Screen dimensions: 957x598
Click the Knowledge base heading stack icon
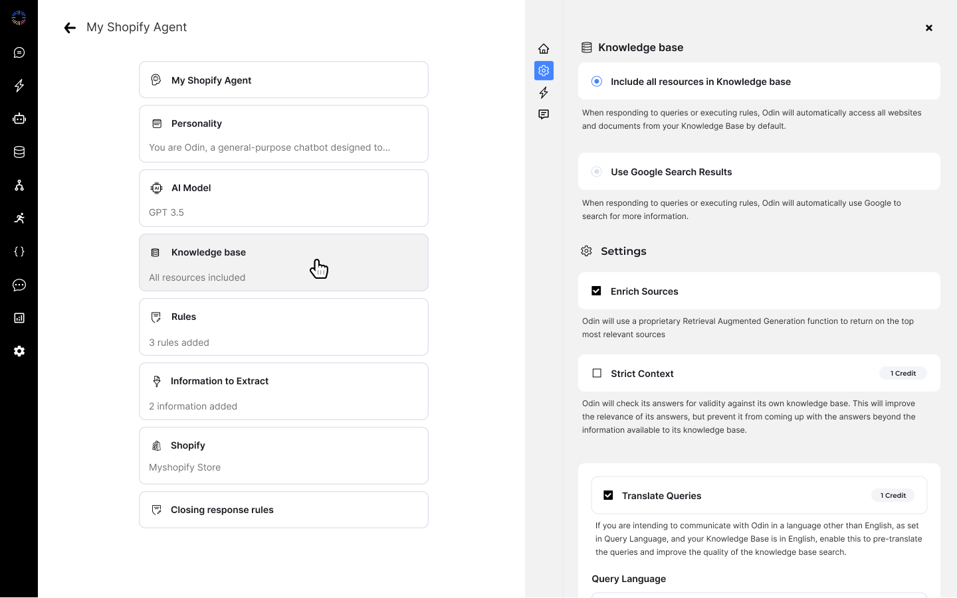(x=586, y=48)
